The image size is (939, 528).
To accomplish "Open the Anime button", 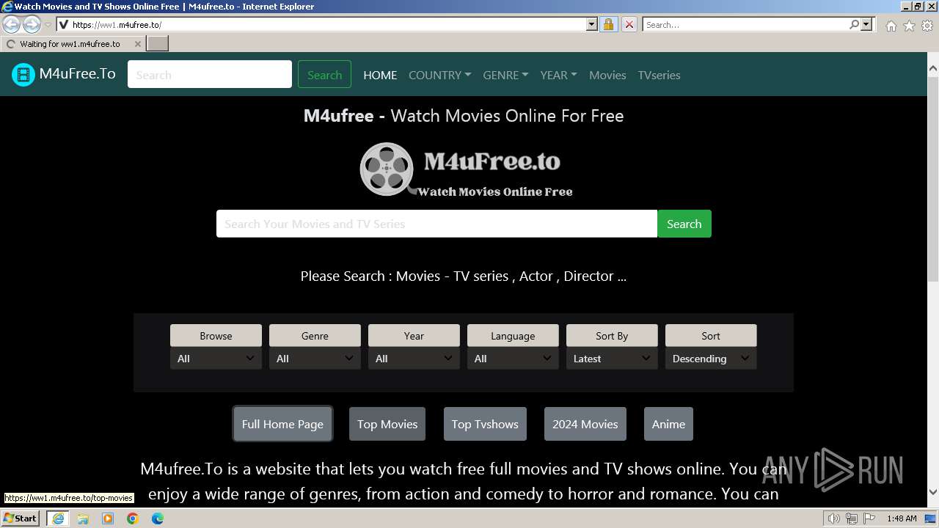I will tap(668, 424).
